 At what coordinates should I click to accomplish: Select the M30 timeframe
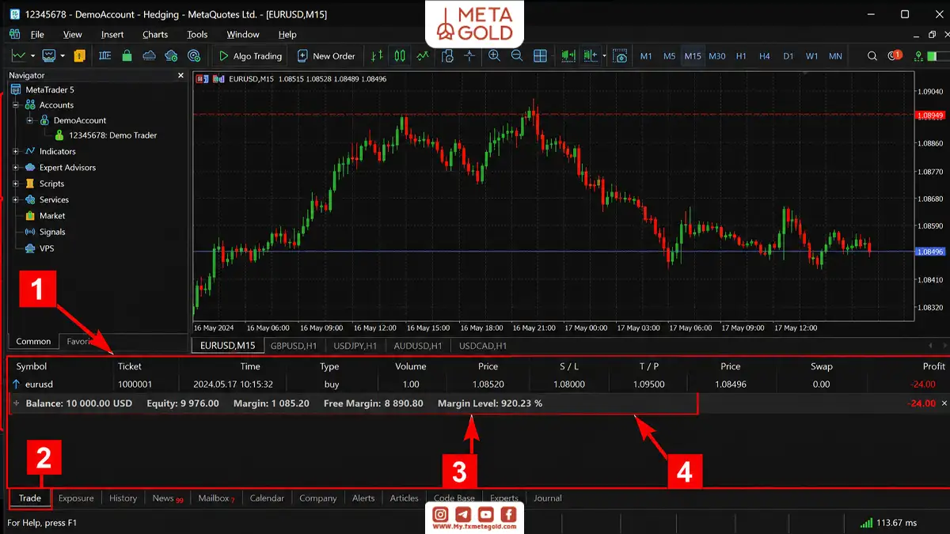(x=717, y=56)
